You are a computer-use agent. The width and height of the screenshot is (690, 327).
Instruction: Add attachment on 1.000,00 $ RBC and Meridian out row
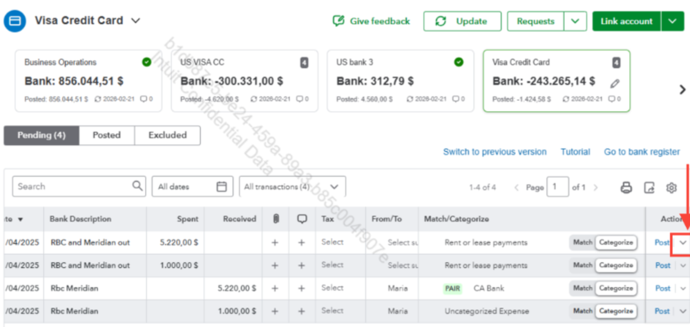point(275,265)
